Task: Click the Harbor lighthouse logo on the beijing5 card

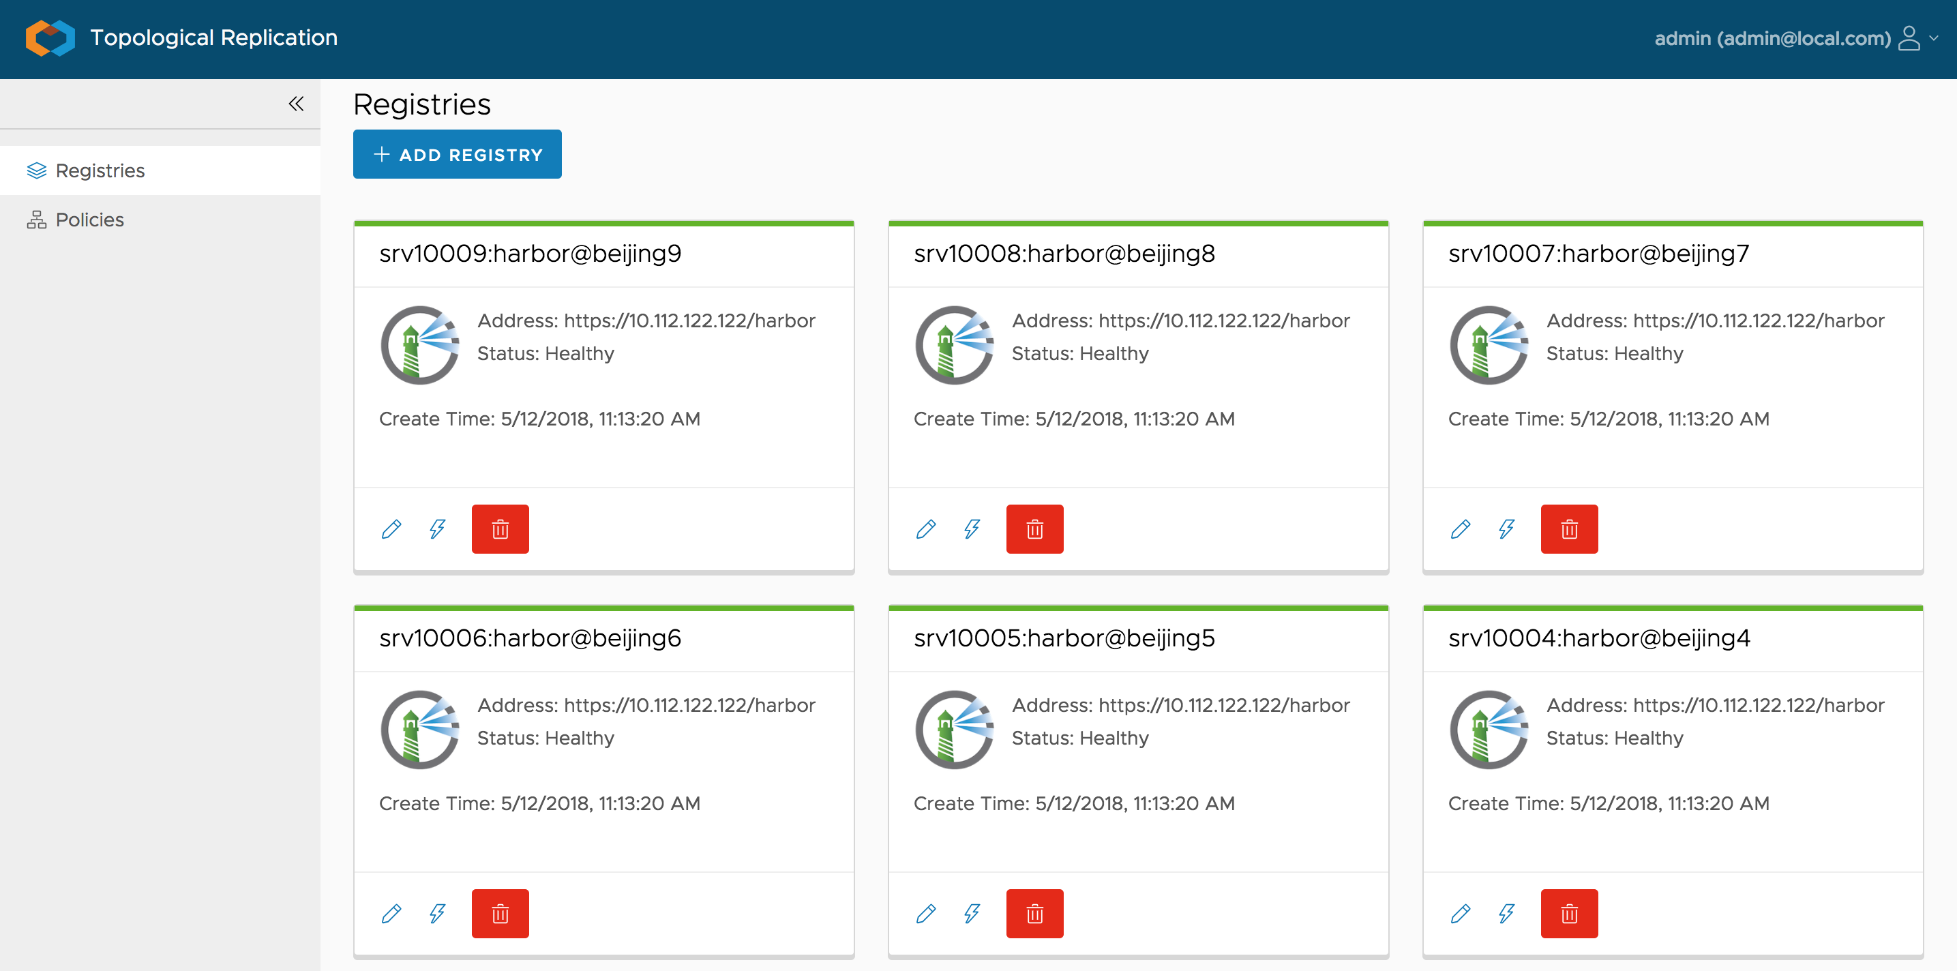Action: [955, 730]
